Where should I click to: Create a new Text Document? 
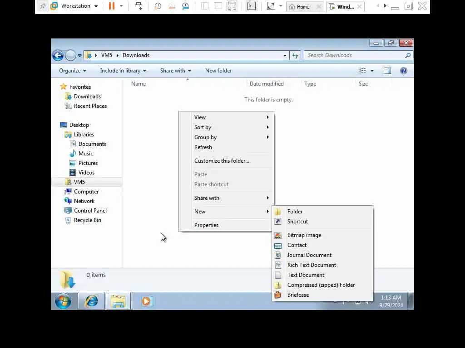click(x=322, y=275)
